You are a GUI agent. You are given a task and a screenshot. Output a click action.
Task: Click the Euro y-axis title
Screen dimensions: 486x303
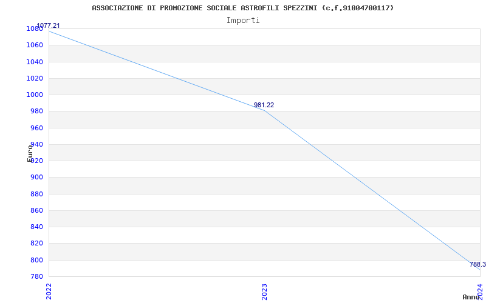(x=30, y=153)
